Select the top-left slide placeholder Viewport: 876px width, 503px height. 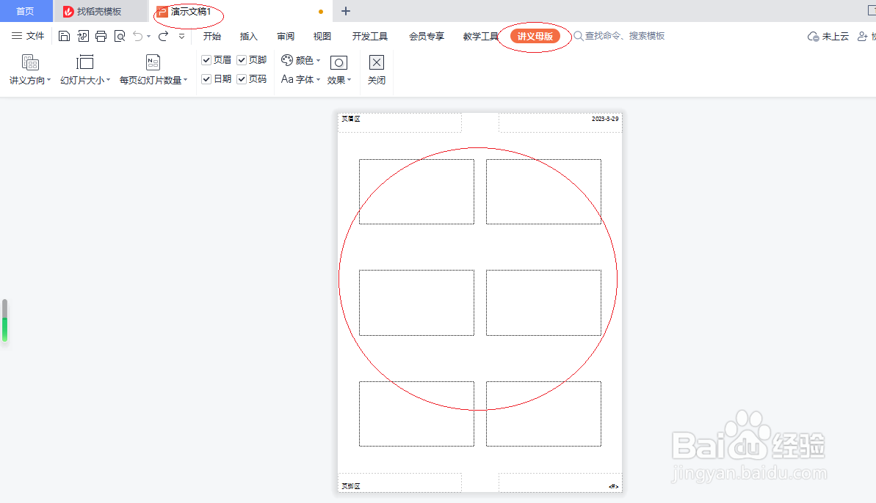(417, 192)
